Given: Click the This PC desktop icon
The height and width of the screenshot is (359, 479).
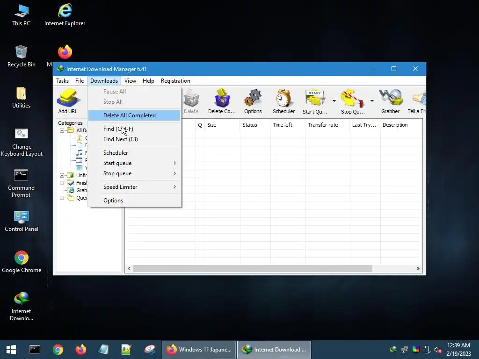Looking at the screenshot, I should click(x=22, y=15).
